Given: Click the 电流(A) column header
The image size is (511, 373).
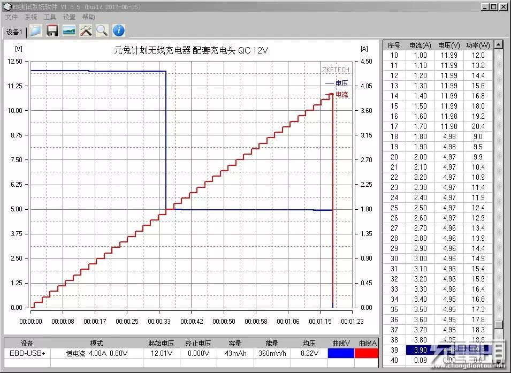Looking at the screenshot, I should [420, 45].
